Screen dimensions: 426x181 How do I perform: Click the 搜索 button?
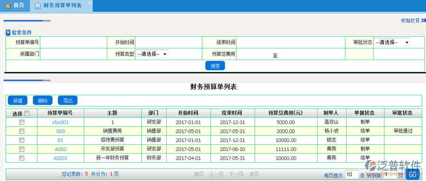coord(215,66)
